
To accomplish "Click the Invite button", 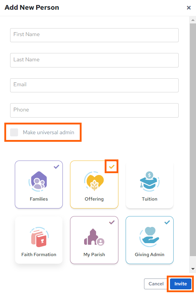I will coord(180,284).
